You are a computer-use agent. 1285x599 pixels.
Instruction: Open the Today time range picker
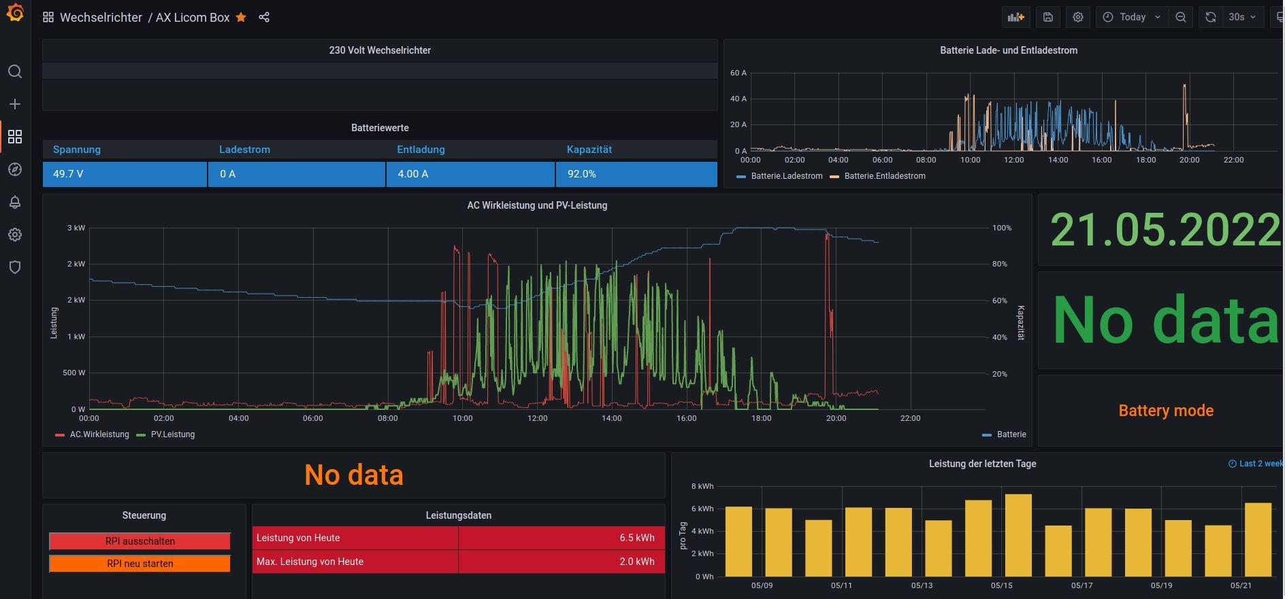click(1132, 18)
